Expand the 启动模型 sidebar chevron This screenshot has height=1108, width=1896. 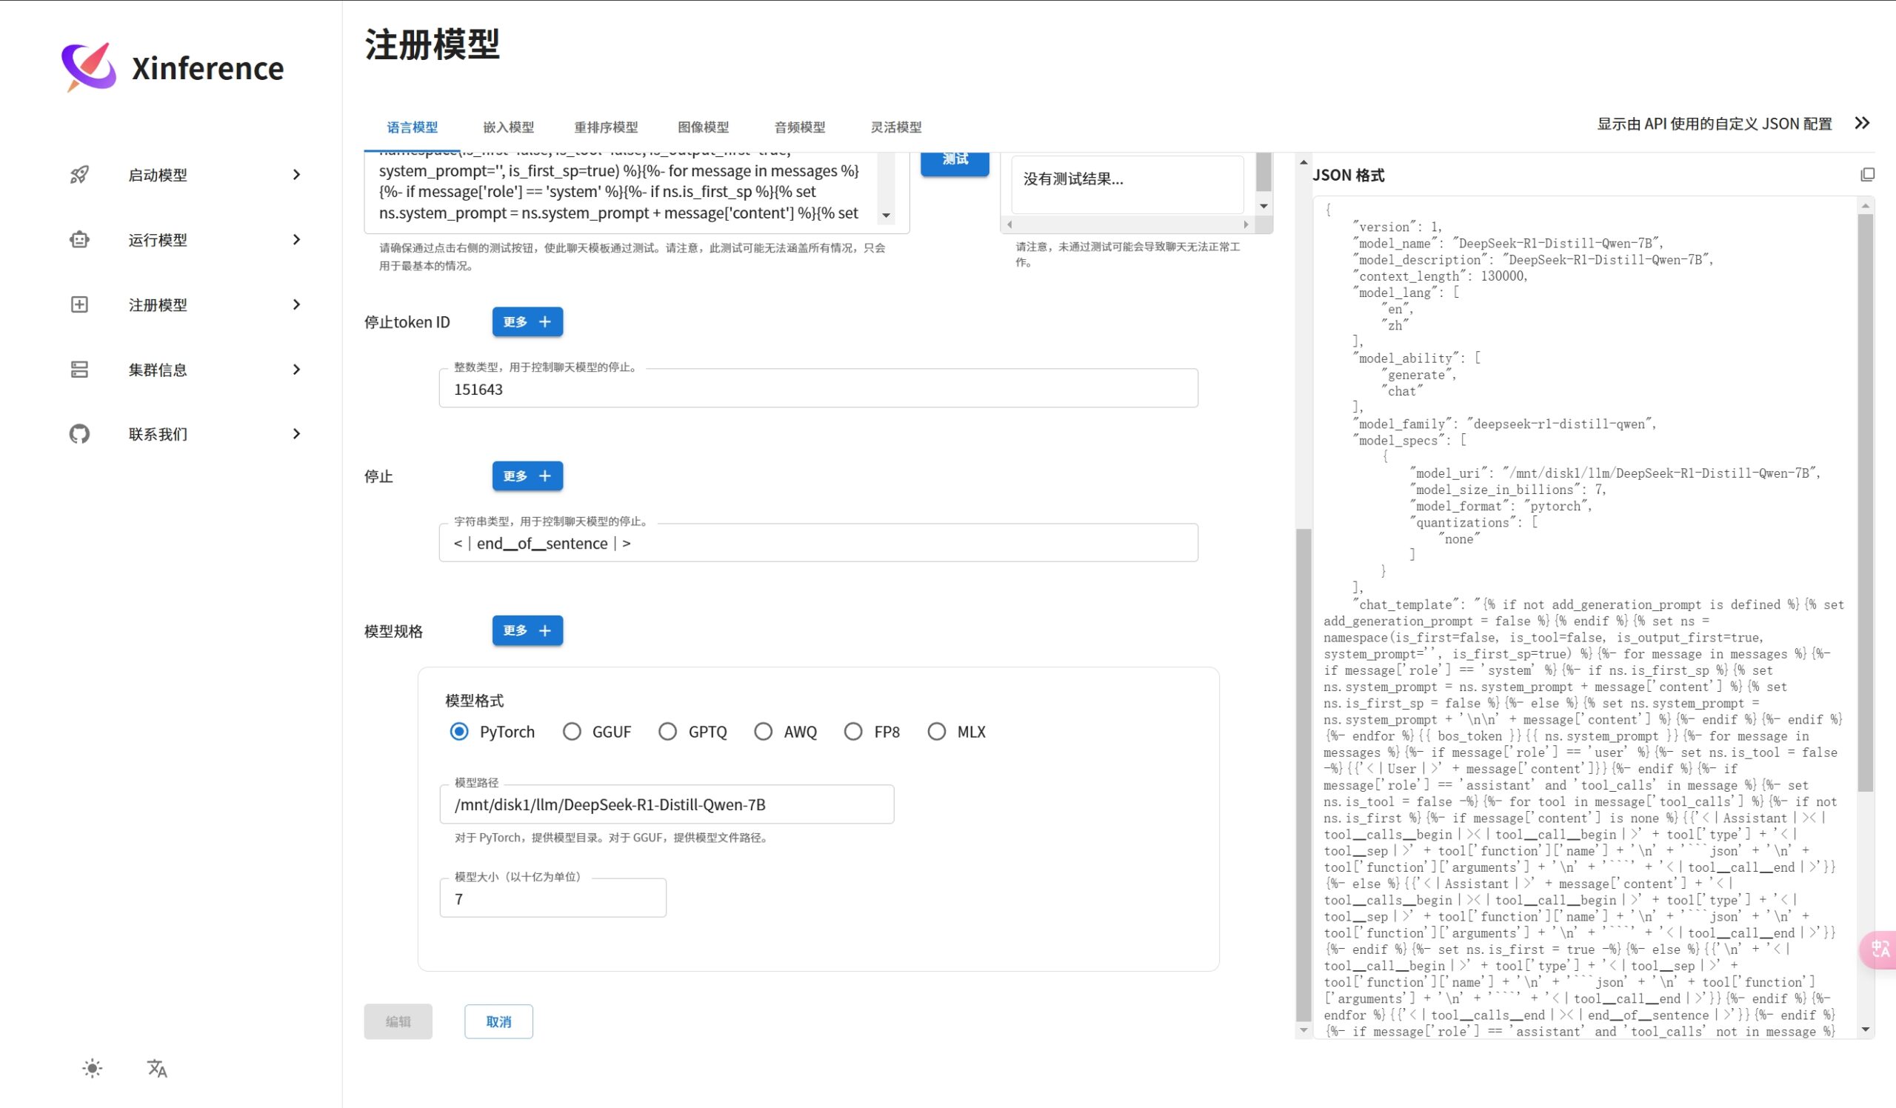[x=296, y=175]
